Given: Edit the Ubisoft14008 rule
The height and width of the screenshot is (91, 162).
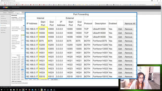Looking at the screenshot, I should coord(120,37).
